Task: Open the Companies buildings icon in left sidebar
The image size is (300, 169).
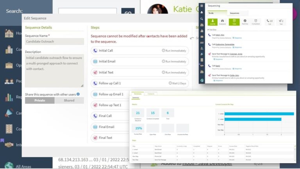Action: pyautogui.click(x=9, y=49)
